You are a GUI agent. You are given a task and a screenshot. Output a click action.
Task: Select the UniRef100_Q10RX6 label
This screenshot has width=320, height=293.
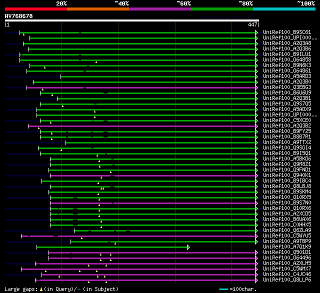tap(287, 208)
